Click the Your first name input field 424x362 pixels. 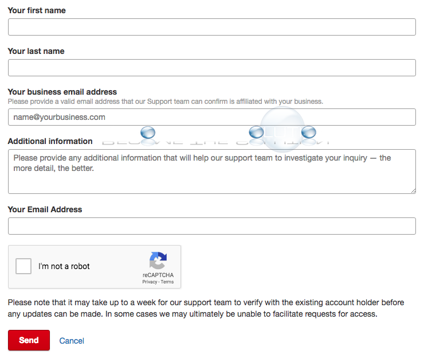[x=212, y=27]
